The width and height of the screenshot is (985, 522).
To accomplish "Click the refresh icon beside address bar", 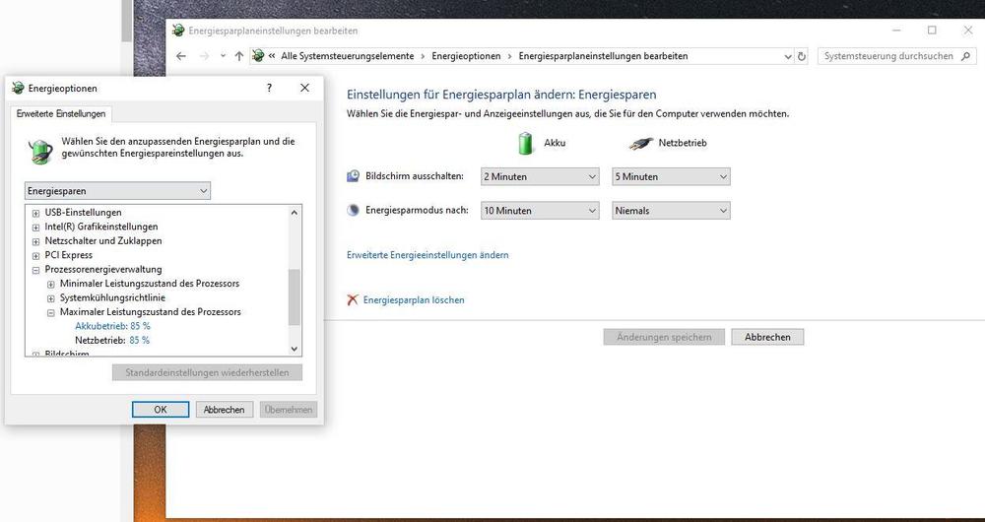I will pyautogui.click(x=801, y=56).
